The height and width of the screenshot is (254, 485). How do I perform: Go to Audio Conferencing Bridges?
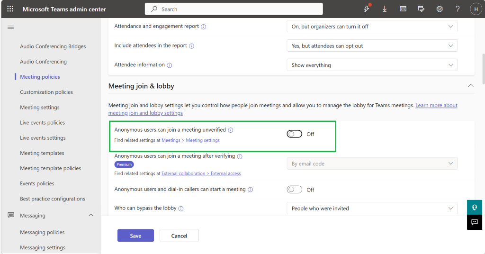[x=53, y=46]
